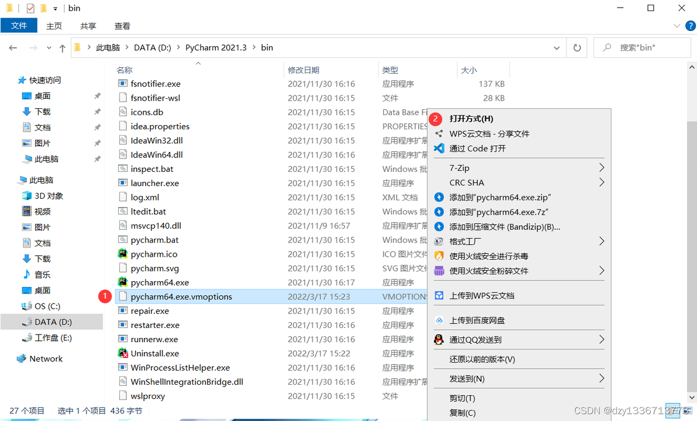Click the fsnotifier.exe file icon
The image size is (697, 421).
pos(123,84)
